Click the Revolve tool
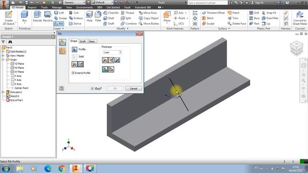Screen dimensions: 308x173 coord(48,16)
